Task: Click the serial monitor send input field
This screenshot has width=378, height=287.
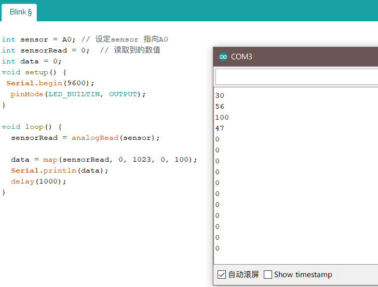Action: (x=296, y=77)
